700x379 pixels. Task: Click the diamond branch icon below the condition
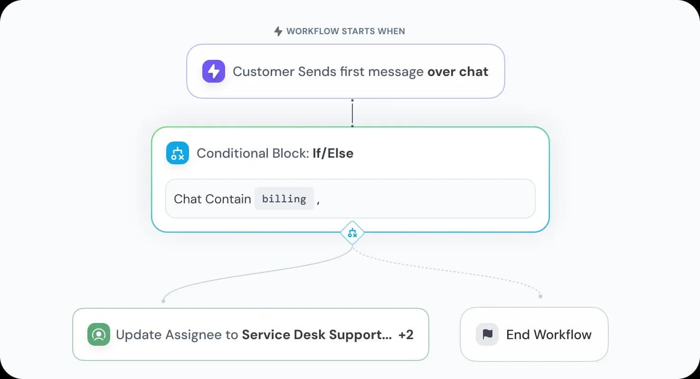pyautogui.click(x=352, y=233)
